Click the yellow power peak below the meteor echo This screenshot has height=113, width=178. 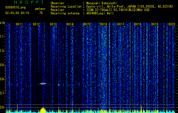(43, 110)
